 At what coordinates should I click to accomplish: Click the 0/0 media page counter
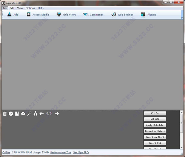pyautogui.click(x=49, y=114)
